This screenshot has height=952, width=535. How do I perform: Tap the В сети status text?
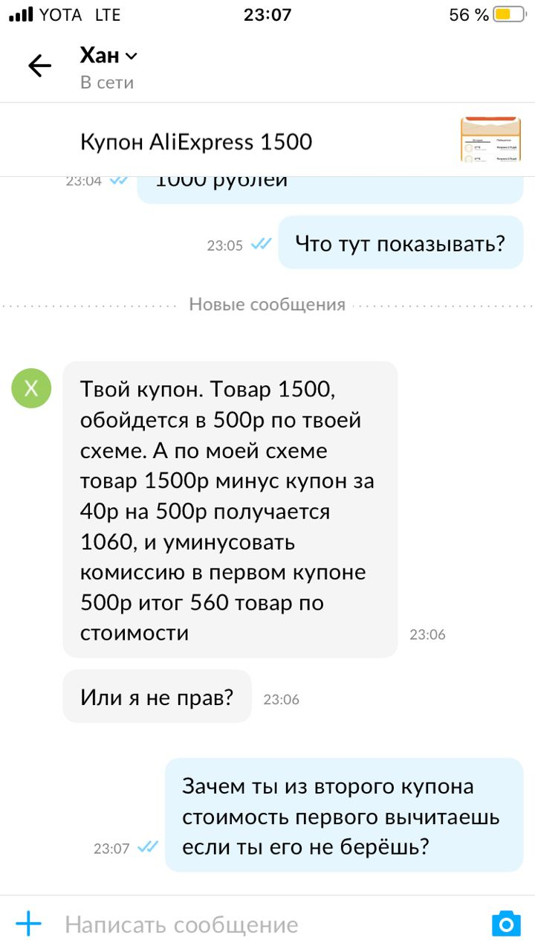pyautogui.click(x=107, y=83)
